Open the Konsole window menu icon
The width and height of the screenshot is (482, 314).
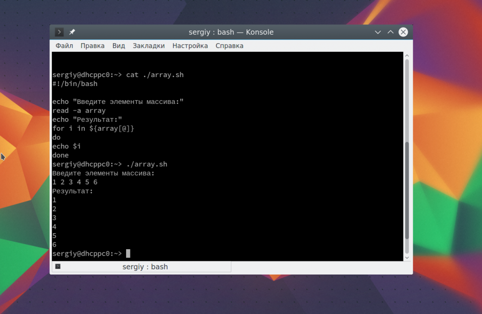[59, 32]
